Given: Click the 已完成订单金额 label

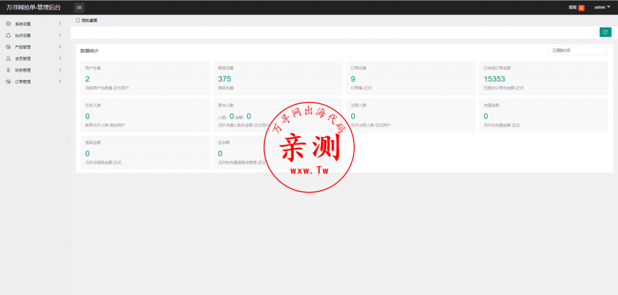Looking at the screenshot, I should (497, 68).
